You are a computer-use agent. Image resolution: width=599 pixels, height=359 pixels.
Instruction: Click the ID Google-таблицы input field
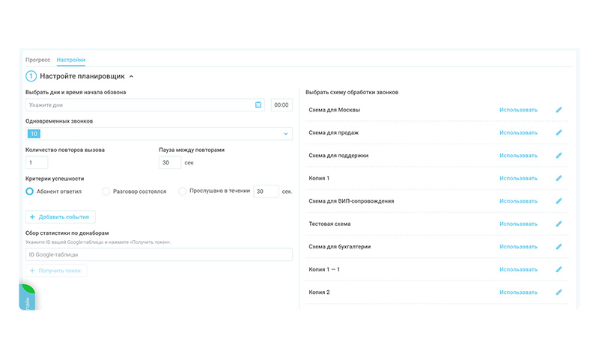(x=159, y=255)
